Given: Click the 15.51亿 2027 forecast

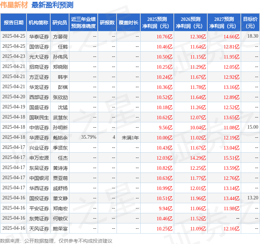Looking at the screenshot, I should click(x=231, y=158).
